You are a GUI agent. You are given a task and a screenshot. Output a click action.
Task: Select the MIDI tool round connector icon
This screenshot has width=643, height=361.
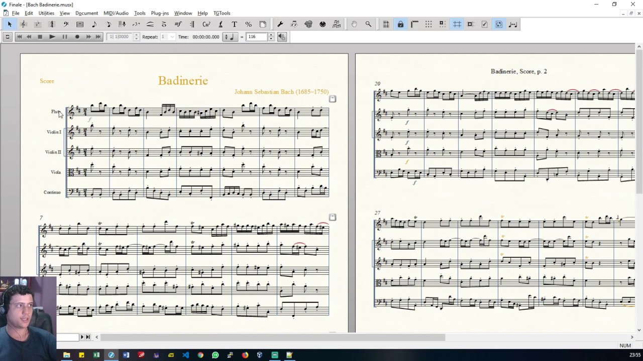click(323, 24)
